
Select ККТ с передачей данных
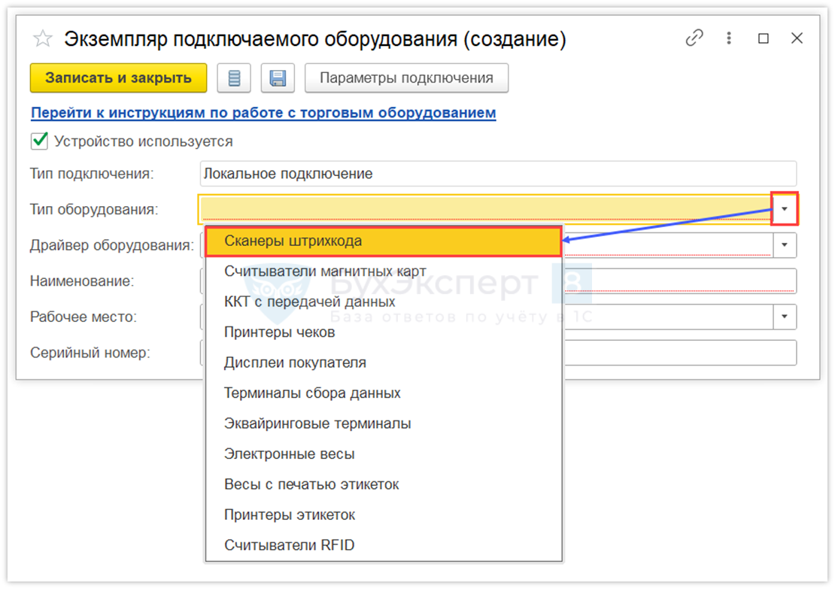[x=384, y=302]
